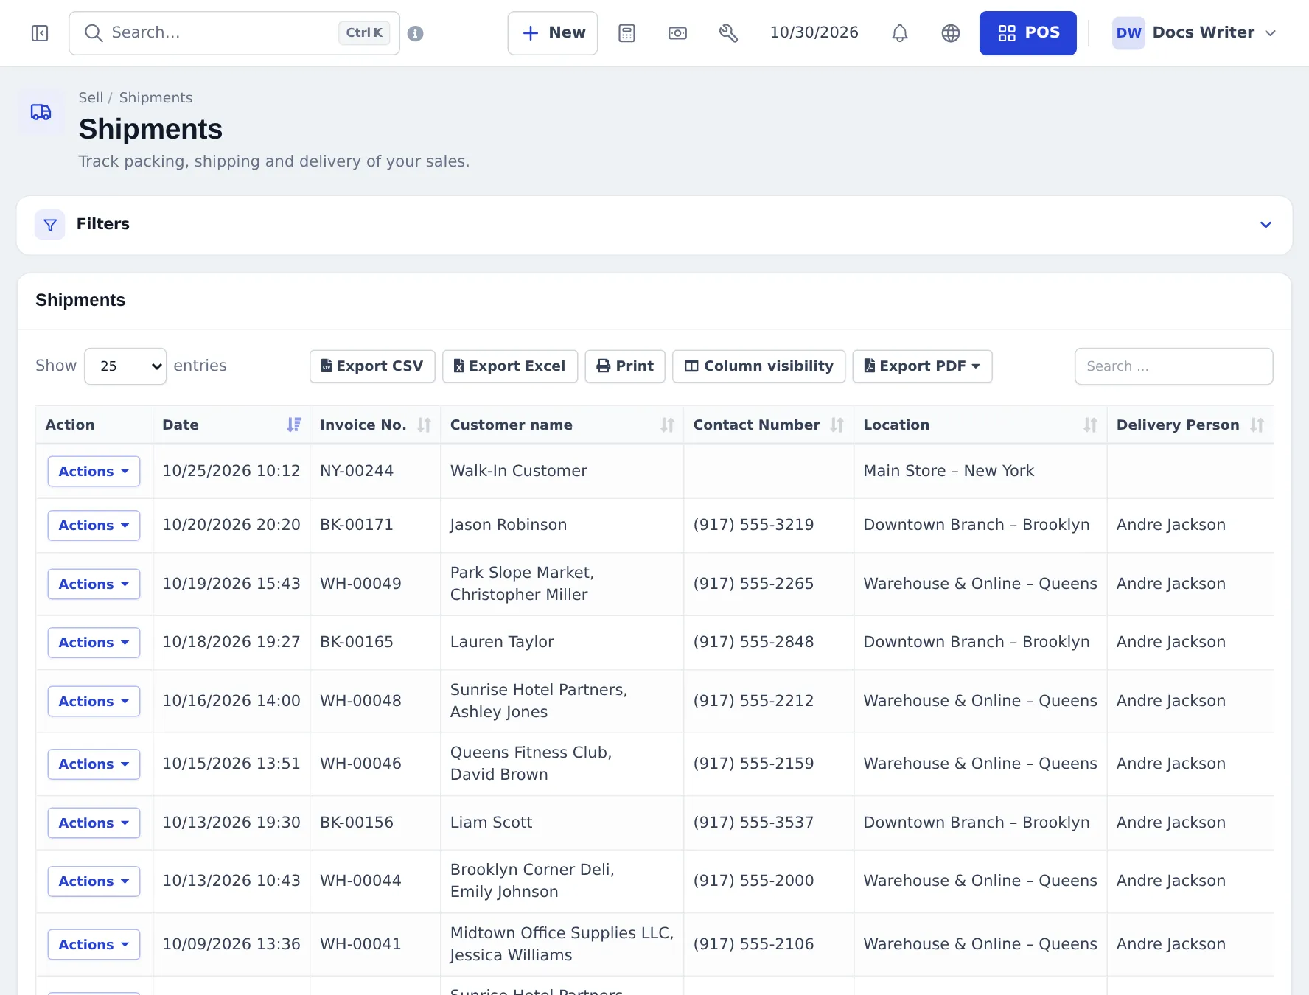The width and height of the screenshot is (1309, 995).
Task: Click the Print button
Action: tap(625, 366)
